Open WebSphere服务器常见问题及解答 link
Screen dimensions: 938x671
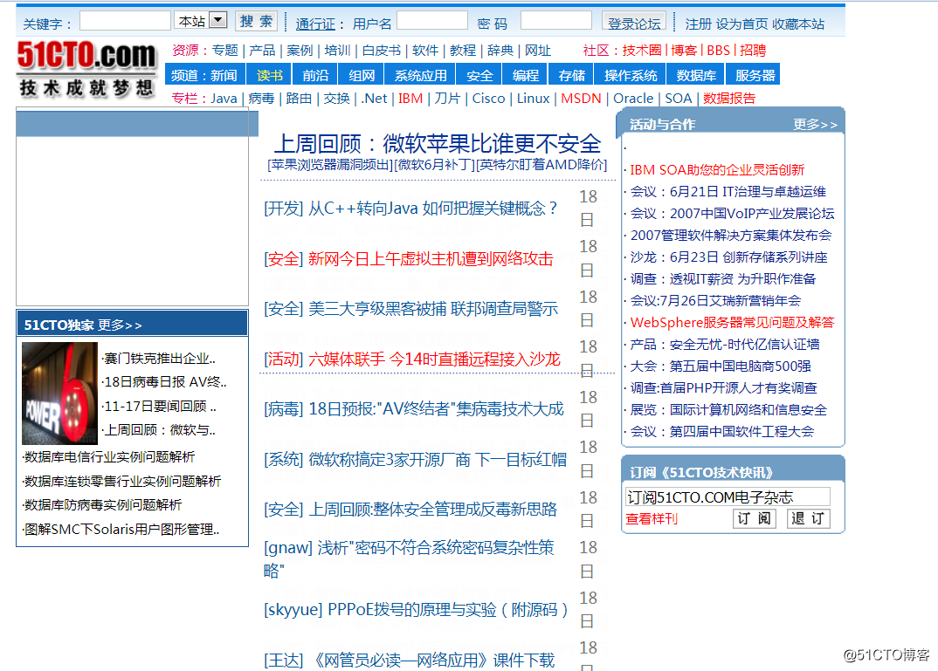732,323
